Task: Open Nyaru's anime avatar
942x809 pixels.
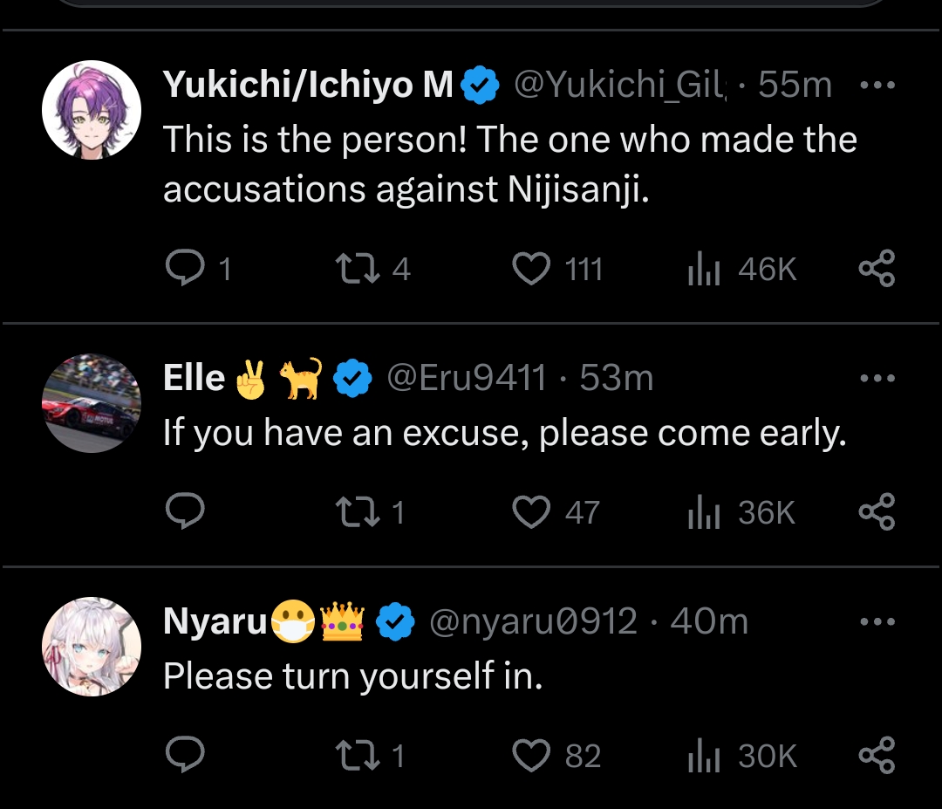Action: point(92,647)
